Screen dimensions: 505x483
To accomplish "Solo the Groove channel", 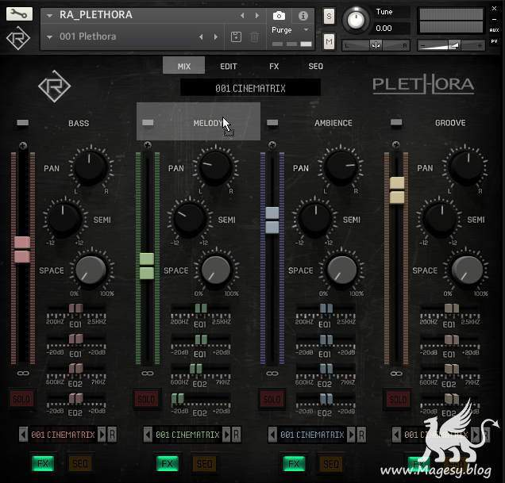I will coord(398,400).
